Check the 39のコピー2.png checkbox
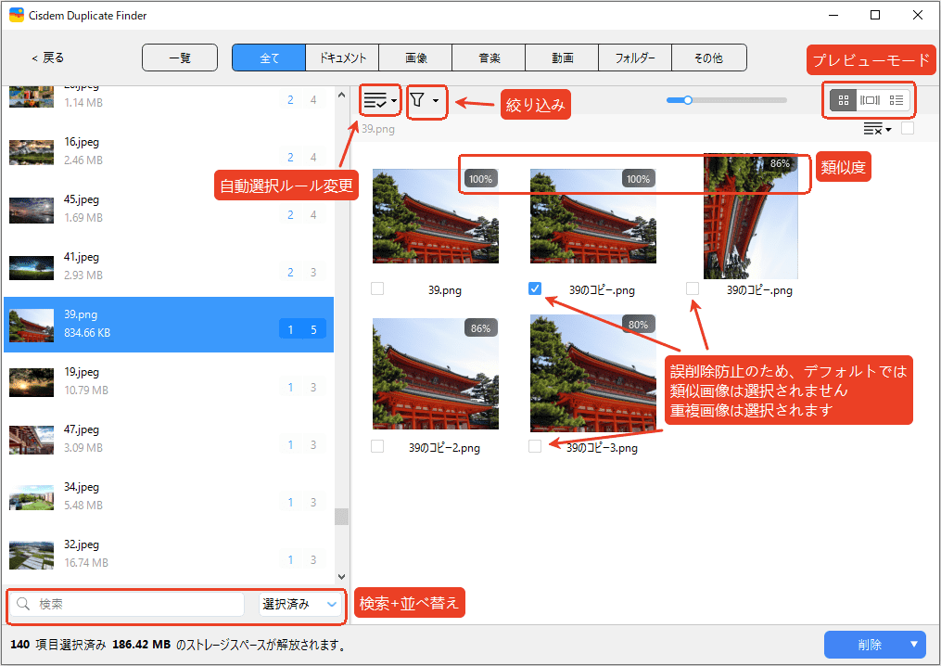This screenshot has width=941, height=666. pyautogui.click(x=377, y=446)
